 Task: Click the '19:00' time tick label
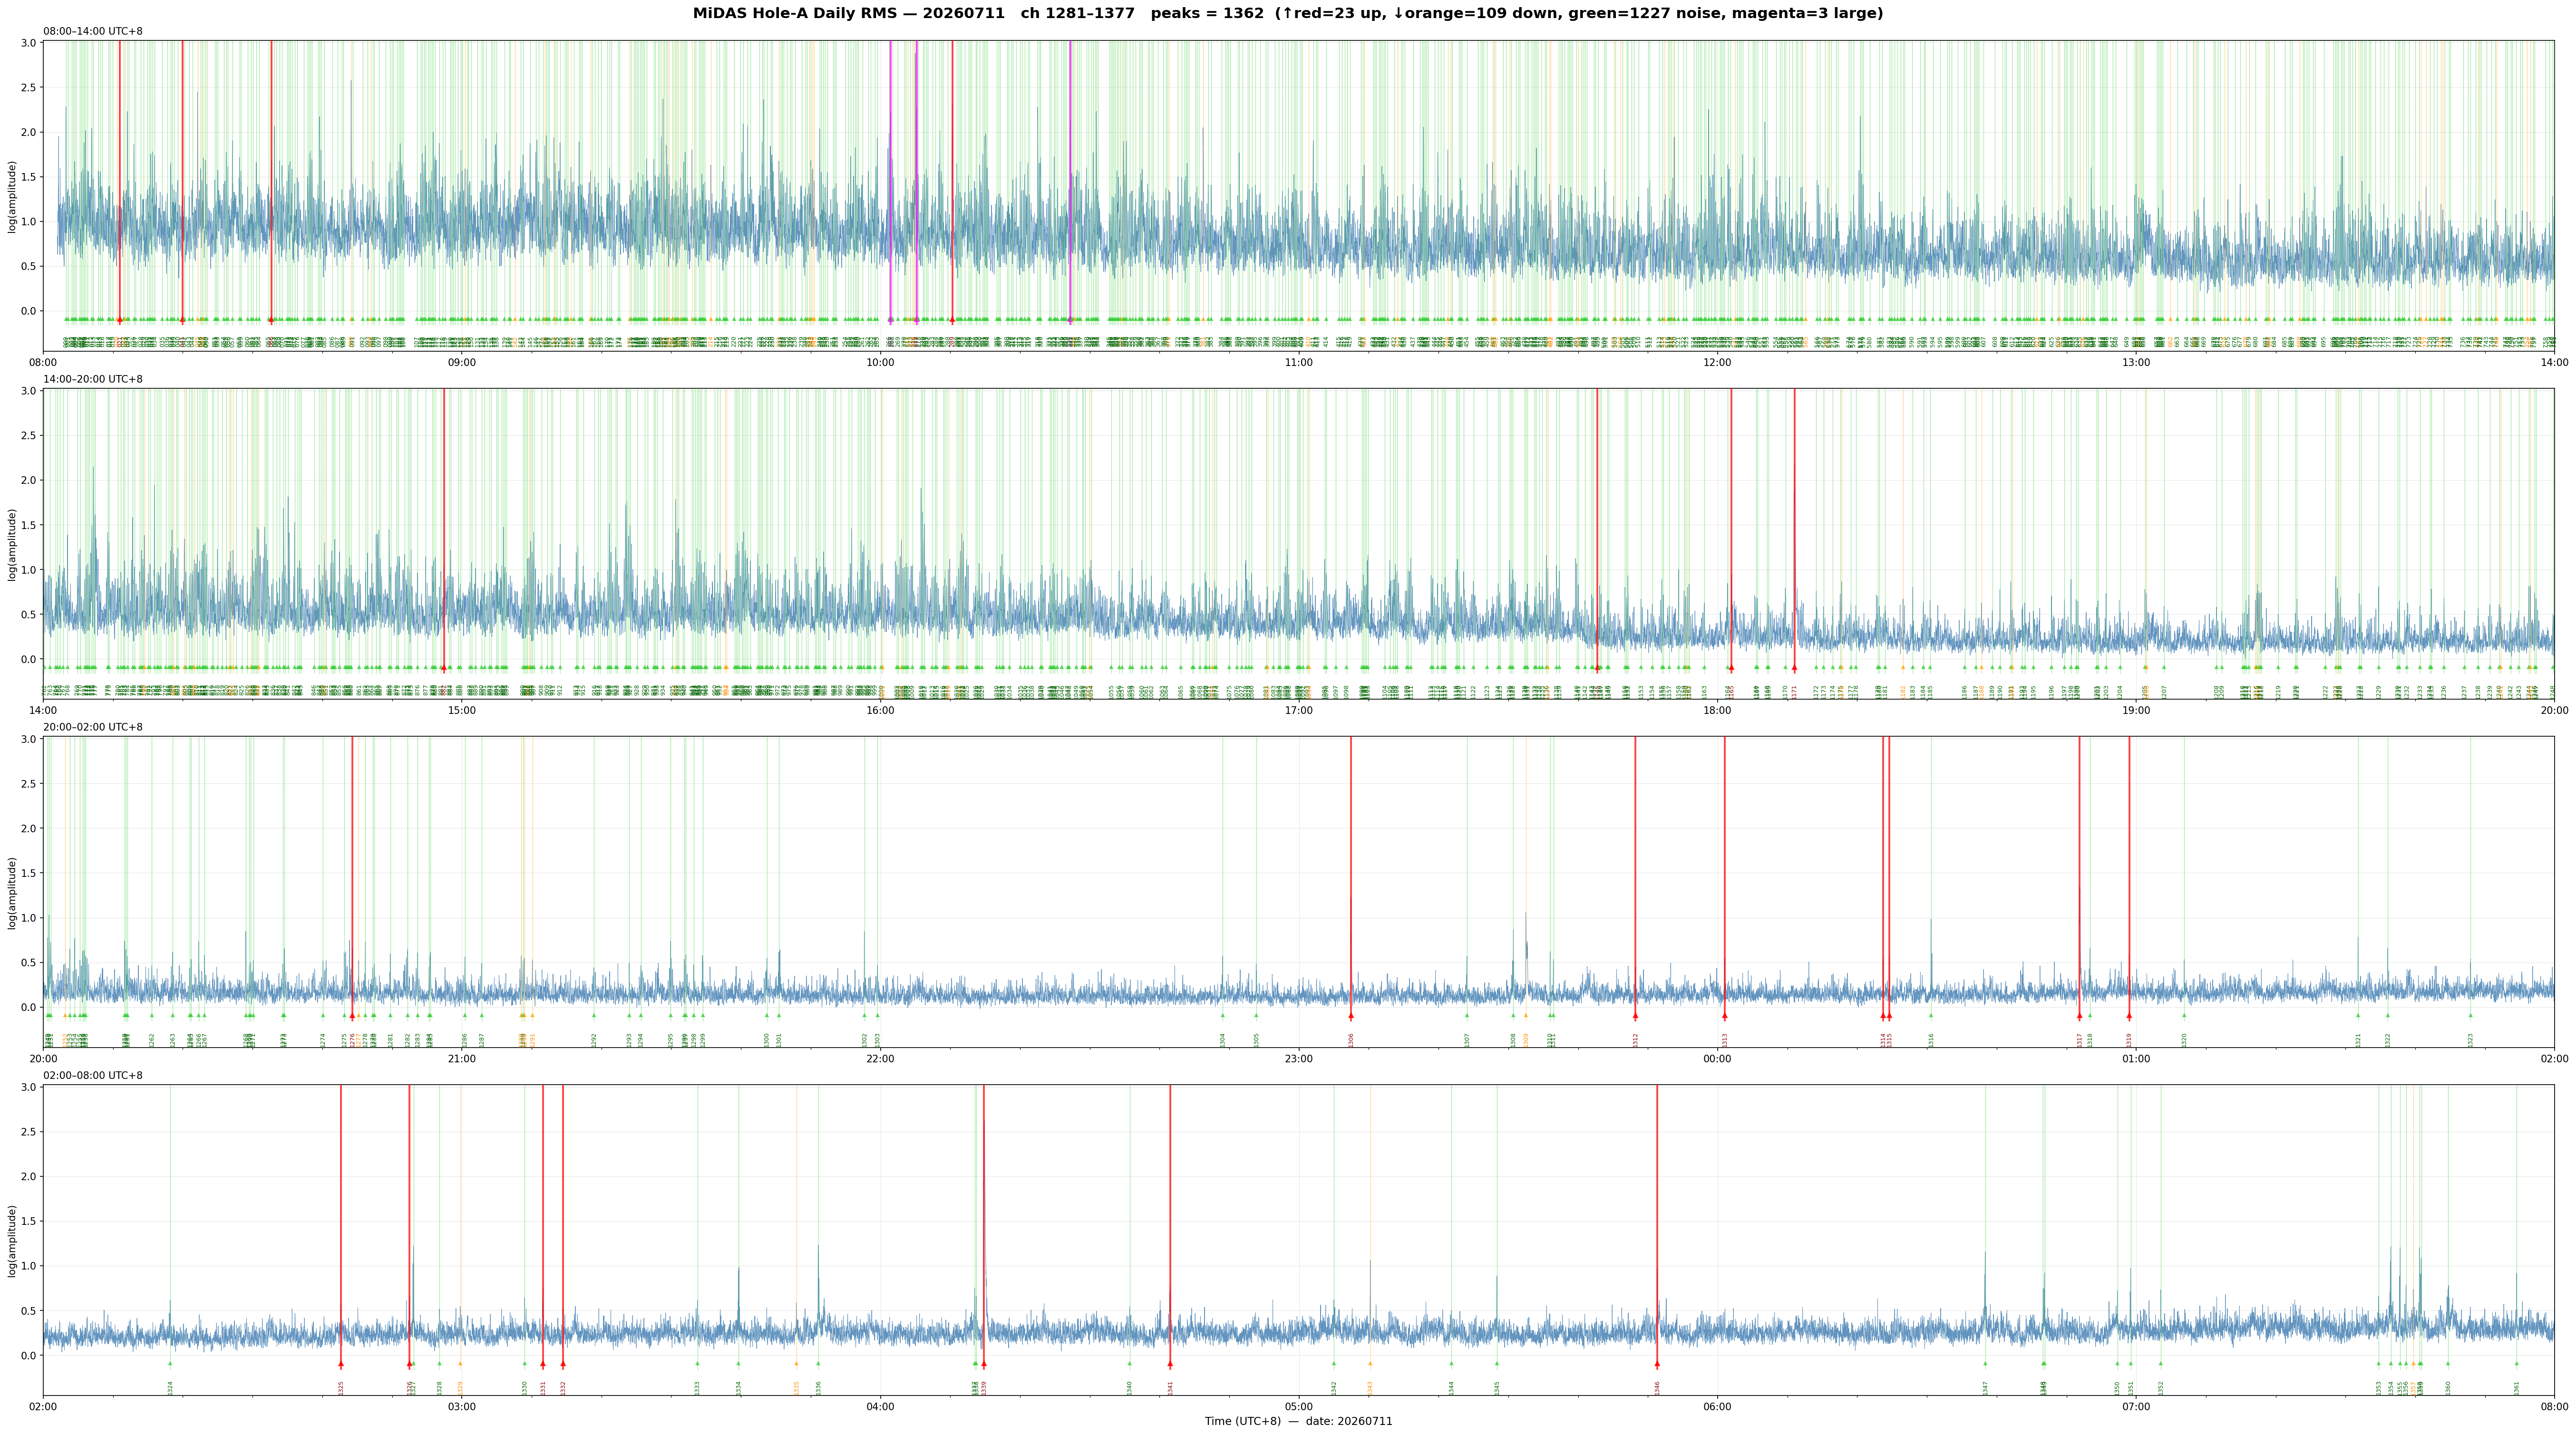tap(2136, 711)
